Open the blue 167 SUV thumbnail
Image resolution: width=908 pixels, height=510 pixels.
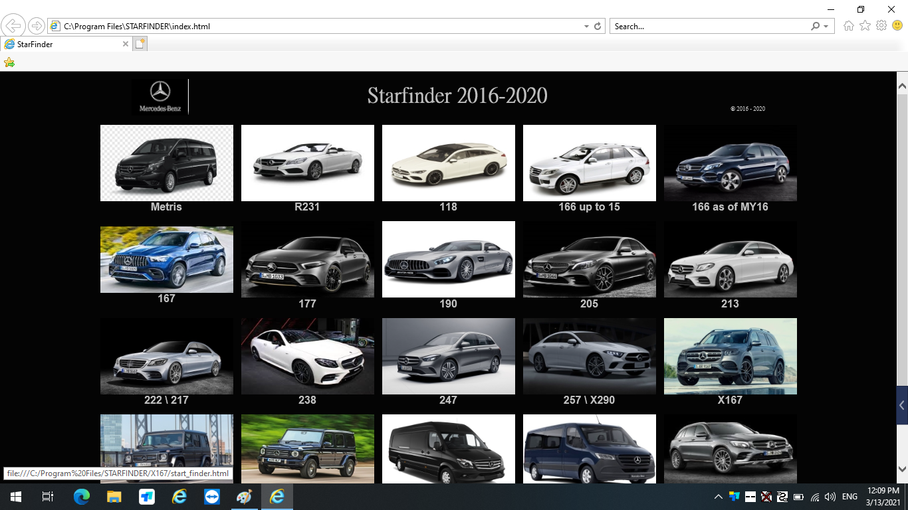(x=167, y=260)
